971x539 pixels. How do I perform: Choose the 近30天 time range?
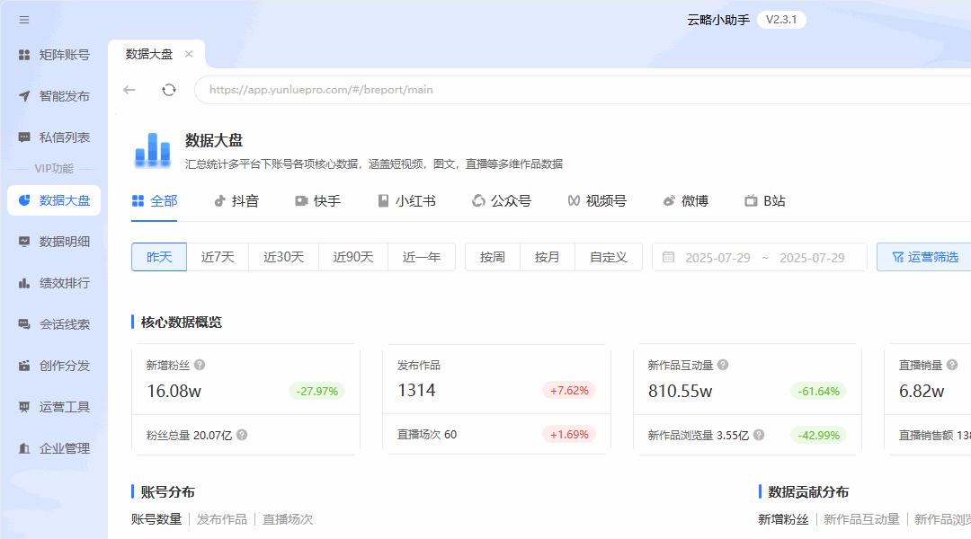283,257
